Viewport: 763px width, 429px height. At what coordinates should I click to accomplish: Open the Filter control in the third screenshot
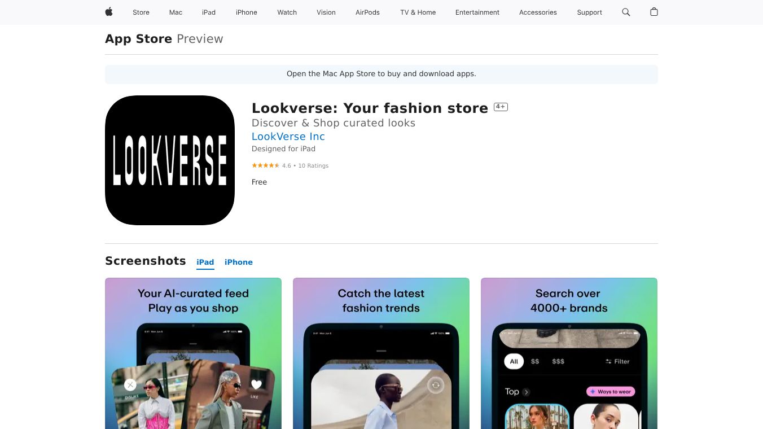(x=617, y=361)
